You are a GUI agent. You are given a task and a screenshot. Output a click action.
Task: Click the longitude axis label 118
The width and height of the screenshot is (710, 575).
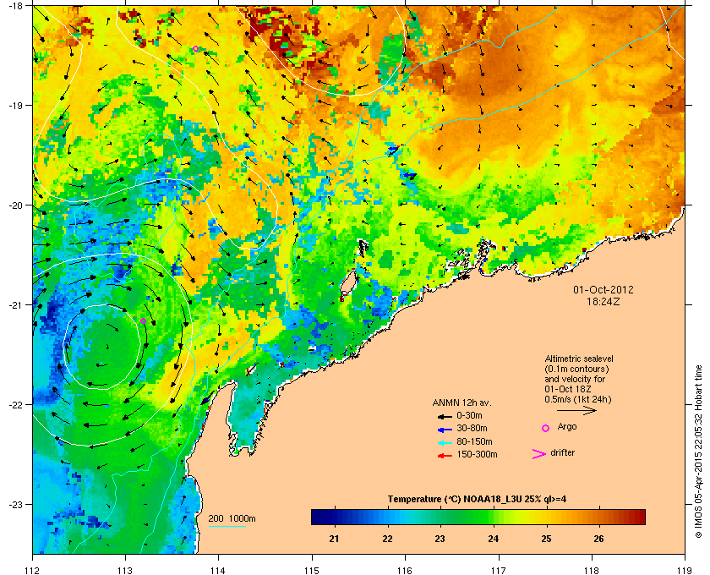[x=592, y=570]
